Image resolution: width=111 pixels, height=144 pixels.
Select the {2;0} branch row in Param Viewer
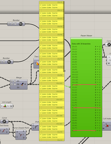(x=86, y=110)
